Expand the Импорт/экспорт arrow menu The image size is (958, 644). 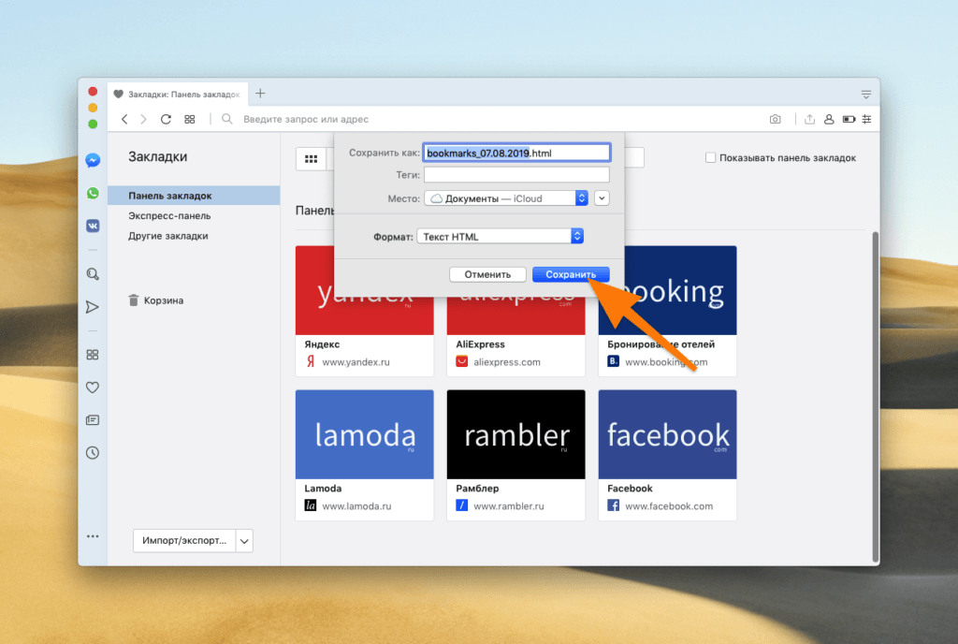coord(244,541)
